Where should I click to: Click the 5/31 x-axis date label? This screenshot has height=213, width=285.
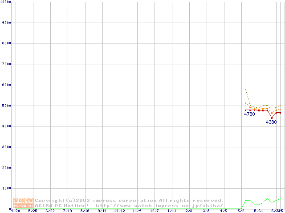point(259,211)
